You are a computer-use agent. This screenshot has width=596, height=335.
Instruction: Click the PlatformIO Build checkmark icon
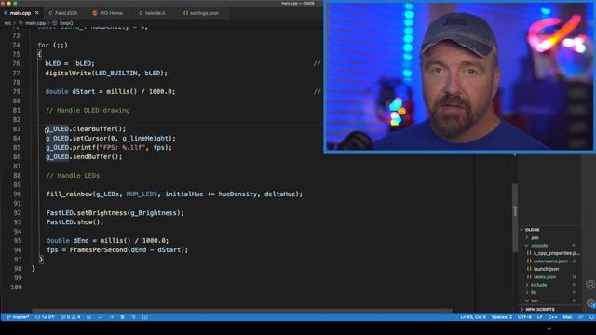[100, 317]
